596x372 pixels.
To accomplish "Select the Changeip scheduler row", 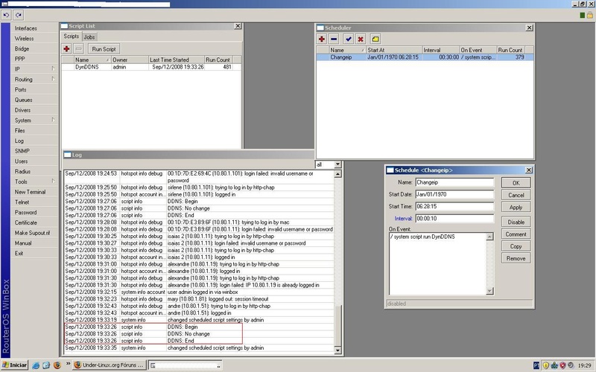I will pyautogui.click(x=425, y=57).
